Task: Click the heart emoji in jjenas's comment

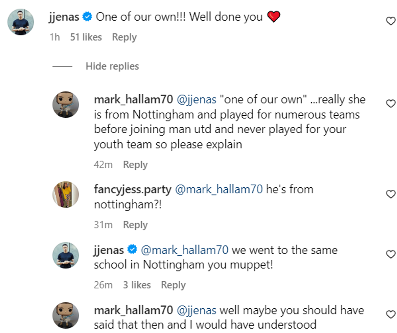Action: (274, 17)
